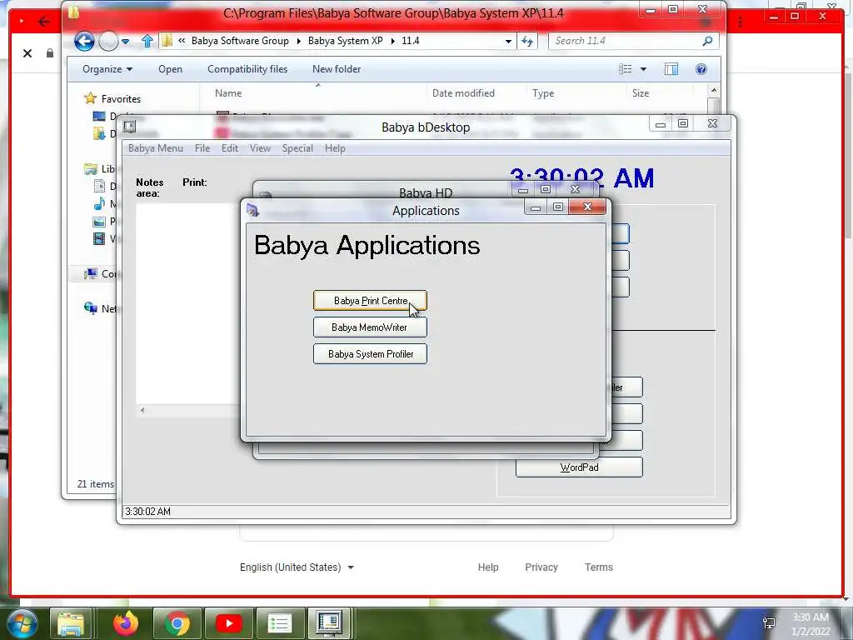Click the network tray icon
Screen dimensions: 853x640
point(769,623)
